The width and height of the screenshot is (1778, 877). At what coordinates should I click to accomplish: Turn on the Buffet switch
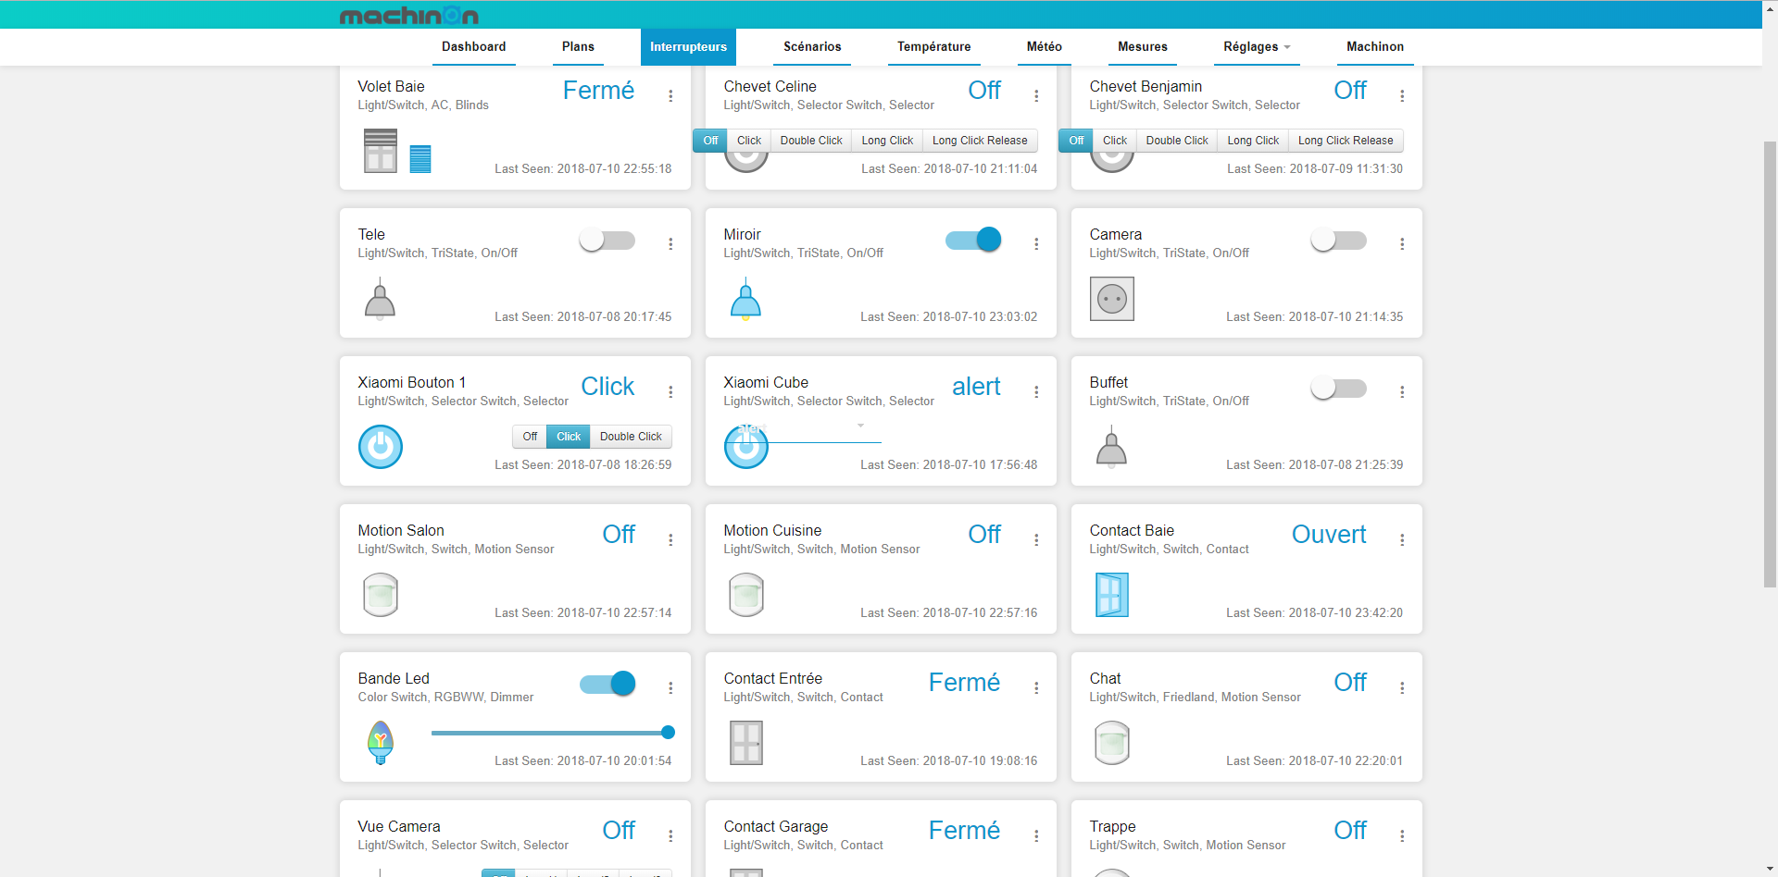(x=1339, y=389)
